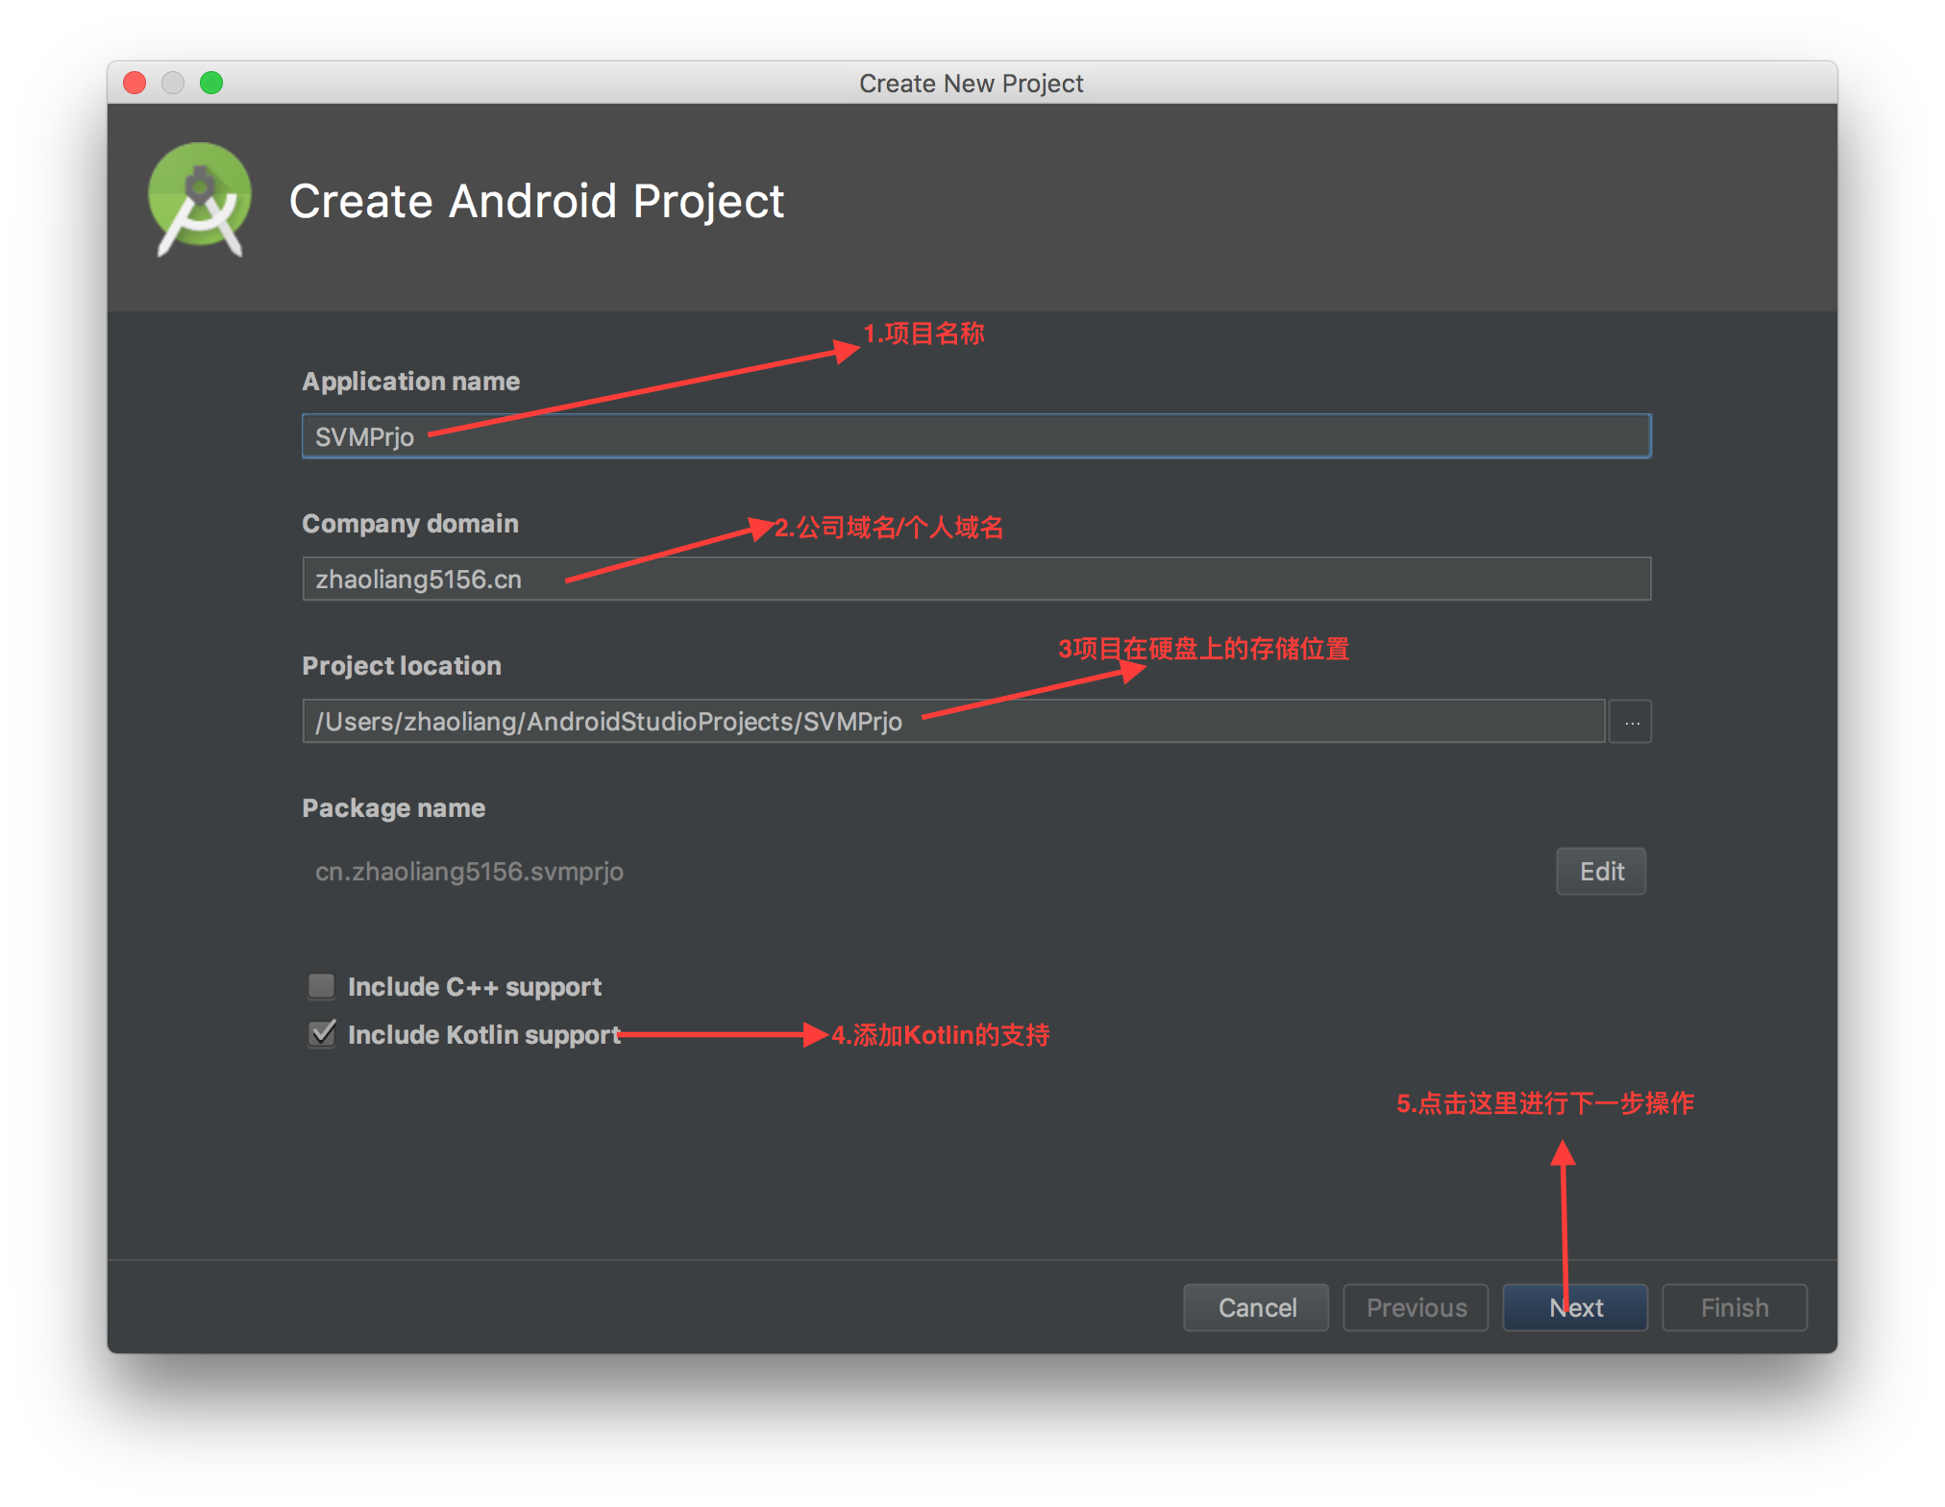Minimize the window with yellow button
Screen dimensions: 1945x1507
coord(173,84)
